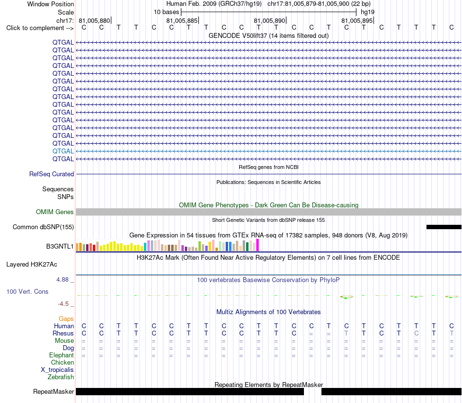
Task: Click the 'Mouse' alignment row label
Action: tap(64, 341)
